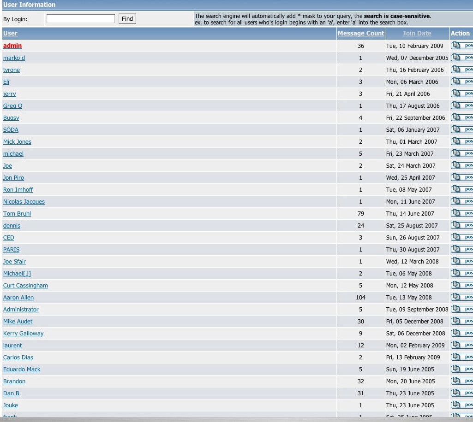Viewport: 473px width, 422px height.
Task: Open the dennis user link
Action: (x=12, y=226)
